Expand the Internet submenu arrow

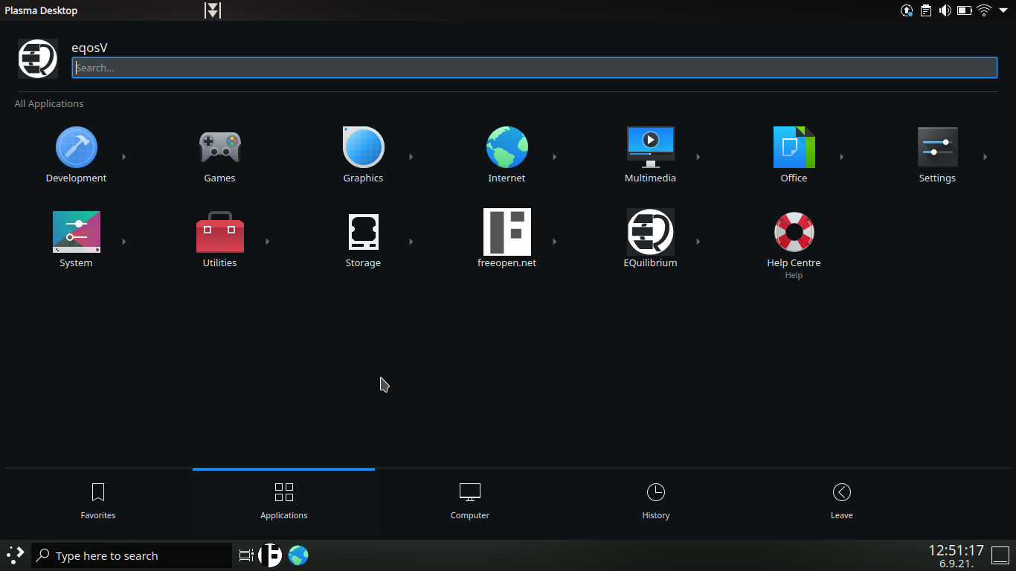pyautogui.click(x=555, y=157)
